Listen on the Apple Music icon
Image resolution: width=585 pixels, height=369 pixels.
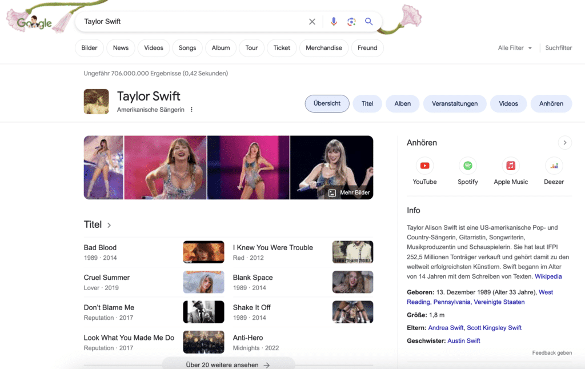pos(511,166)
